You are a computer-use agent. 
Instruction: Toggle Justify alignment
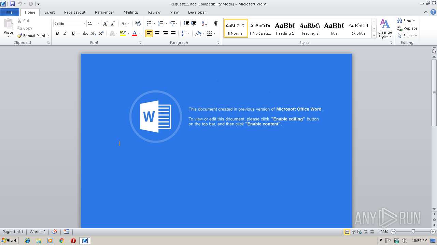point(173,33)
